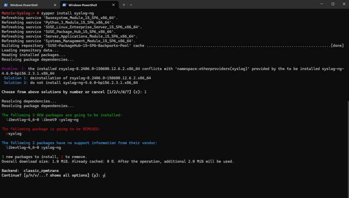Close the active second PowerShell tab
Screen dimensions: 349x198
[x=113, y=5]
